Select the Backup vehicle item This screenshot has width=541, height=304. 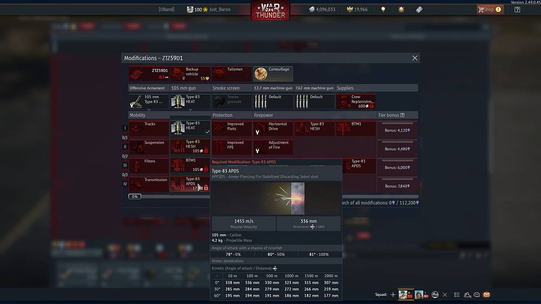click(x=190, y=74)
